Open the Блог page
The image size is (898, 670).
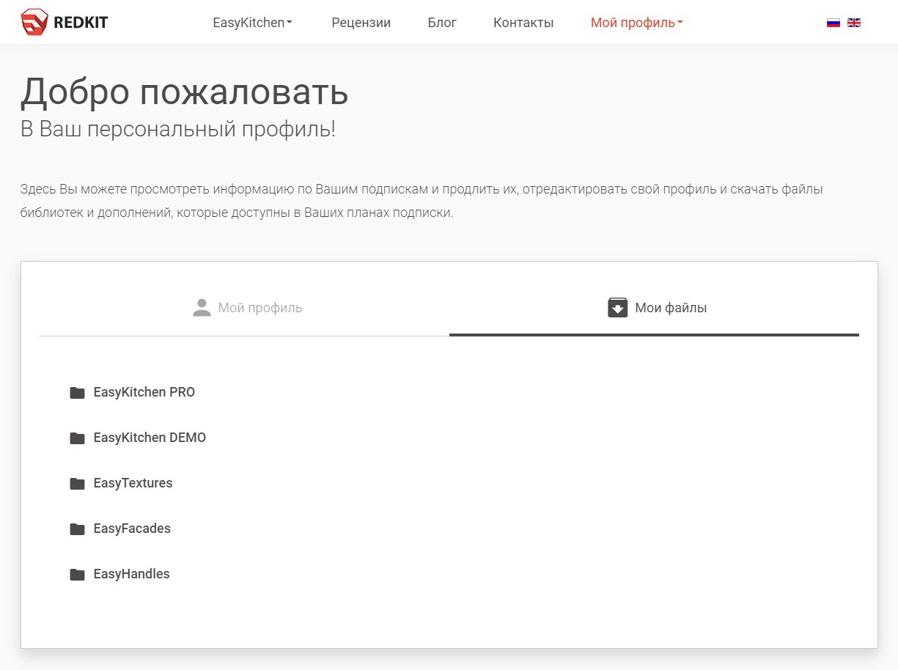tap(442, 23)
